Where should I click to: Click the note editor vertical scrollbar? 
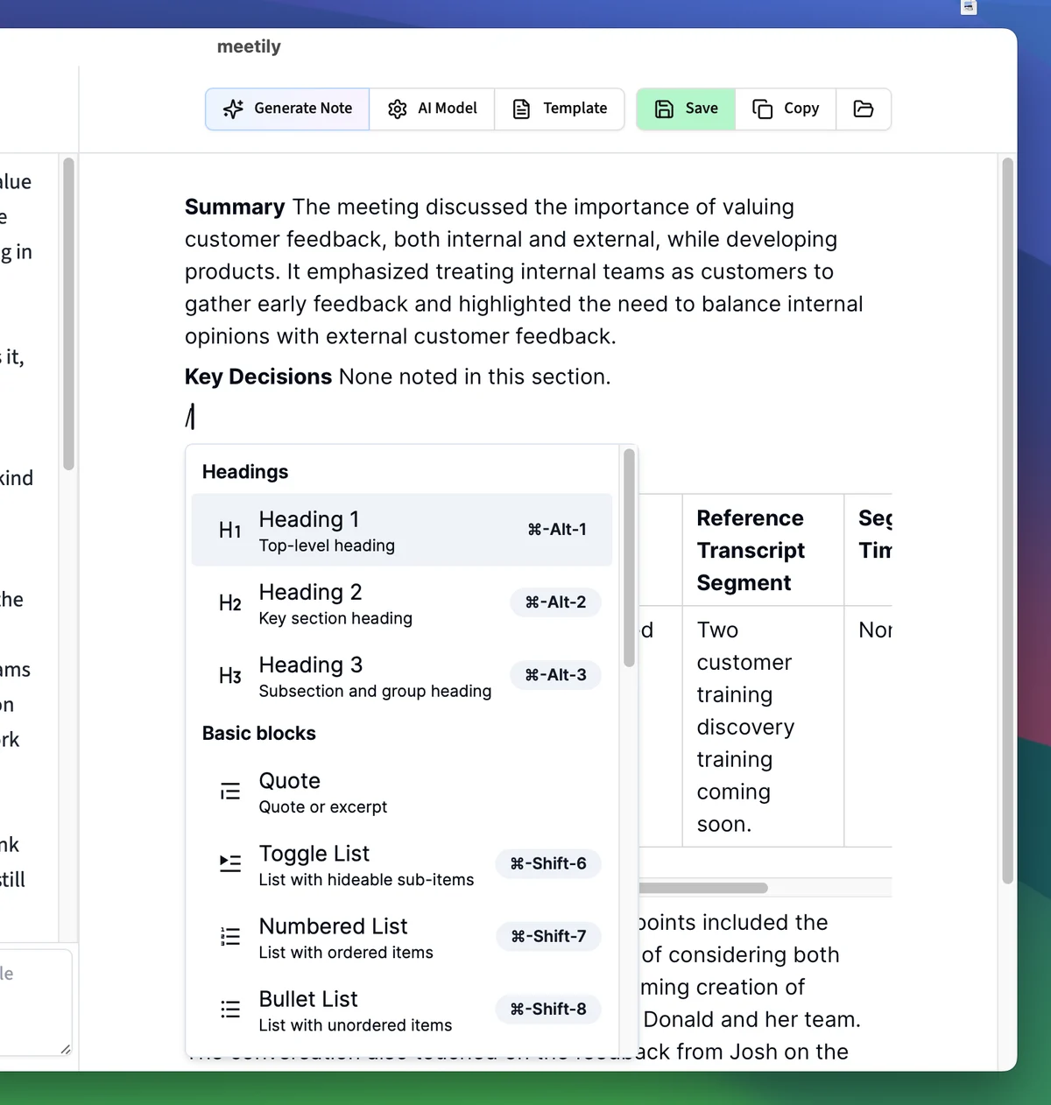click(1008, 521)
